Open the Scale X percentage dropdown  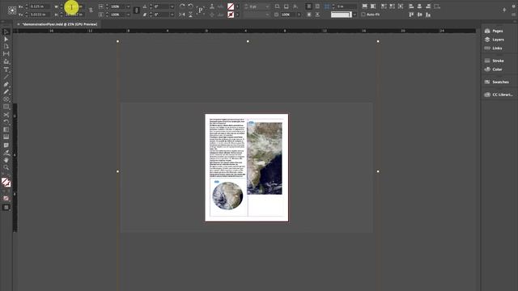[x=128, y=6]
